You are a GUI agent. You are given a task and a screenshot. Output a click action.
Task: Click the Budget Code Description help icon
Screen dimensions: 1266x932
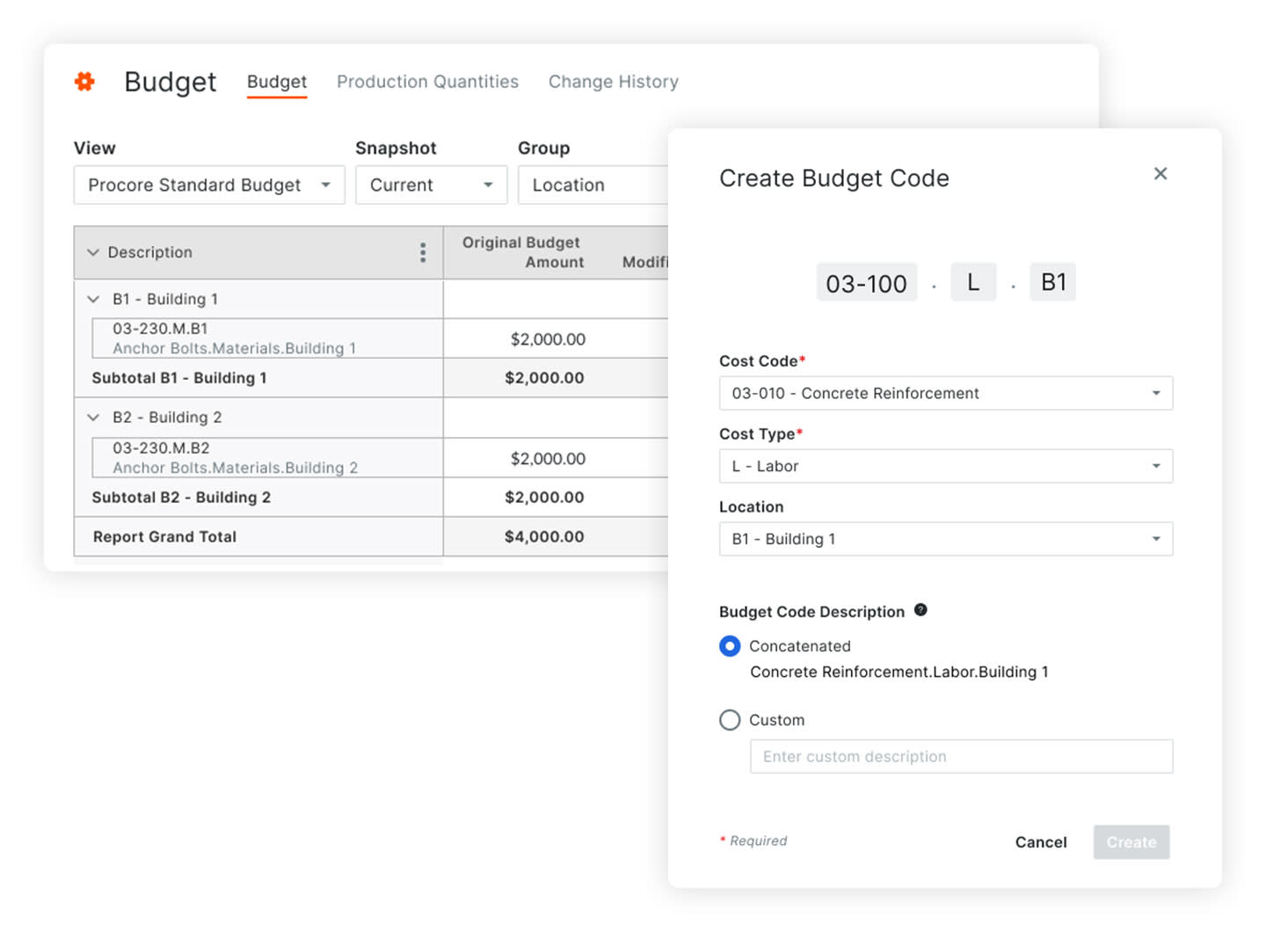[920, 610]
